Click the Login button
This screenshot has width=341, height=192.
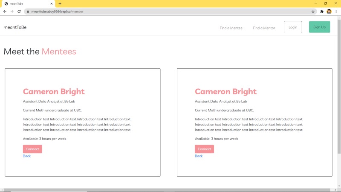point(293,27)
